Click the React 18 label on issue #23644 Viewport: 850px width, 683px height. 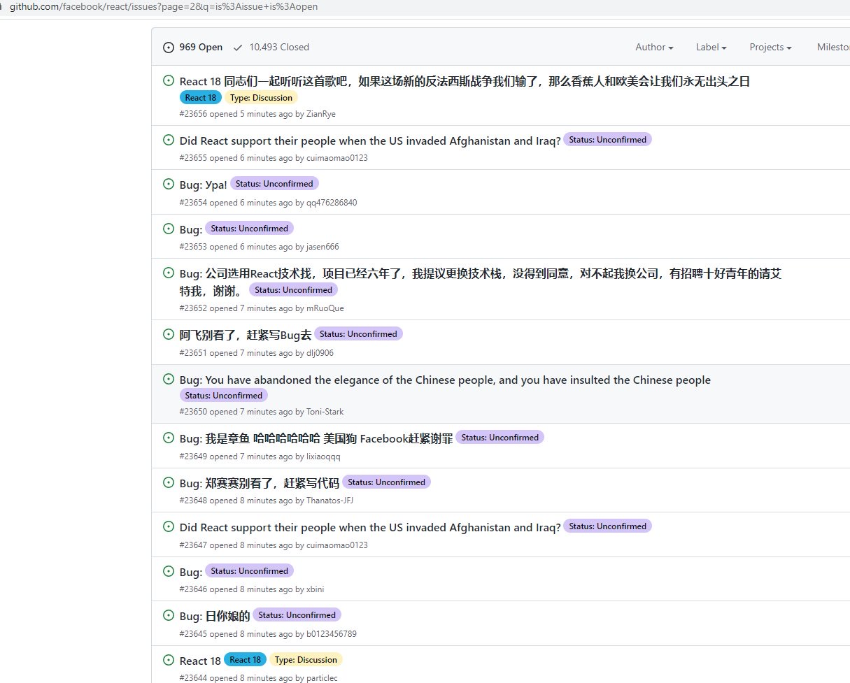pos(245,659)
